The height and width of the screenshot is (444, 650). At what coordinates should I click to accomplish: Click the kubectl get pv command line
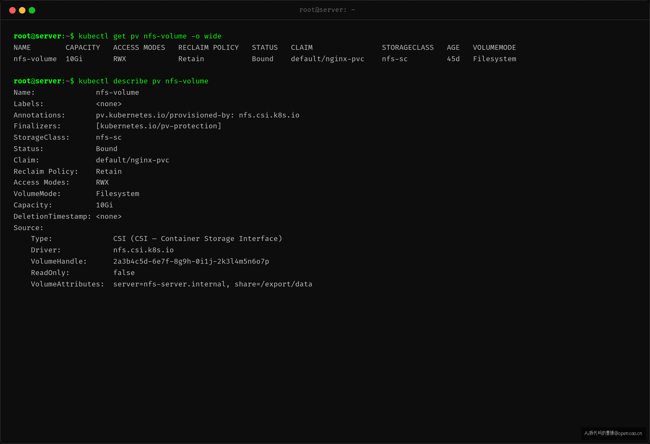pyautogui.click(x=118, y=36)
